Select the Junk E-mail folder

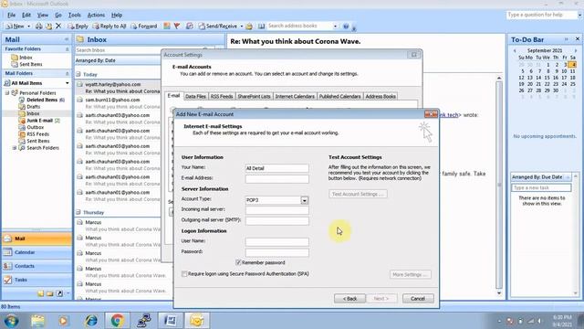coord(39,121)
